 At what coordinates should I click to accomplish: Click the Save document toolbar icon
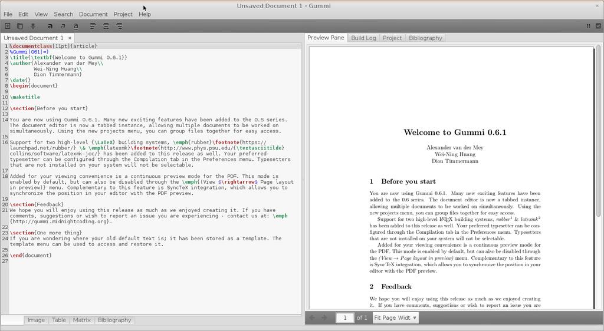(33, 26)
